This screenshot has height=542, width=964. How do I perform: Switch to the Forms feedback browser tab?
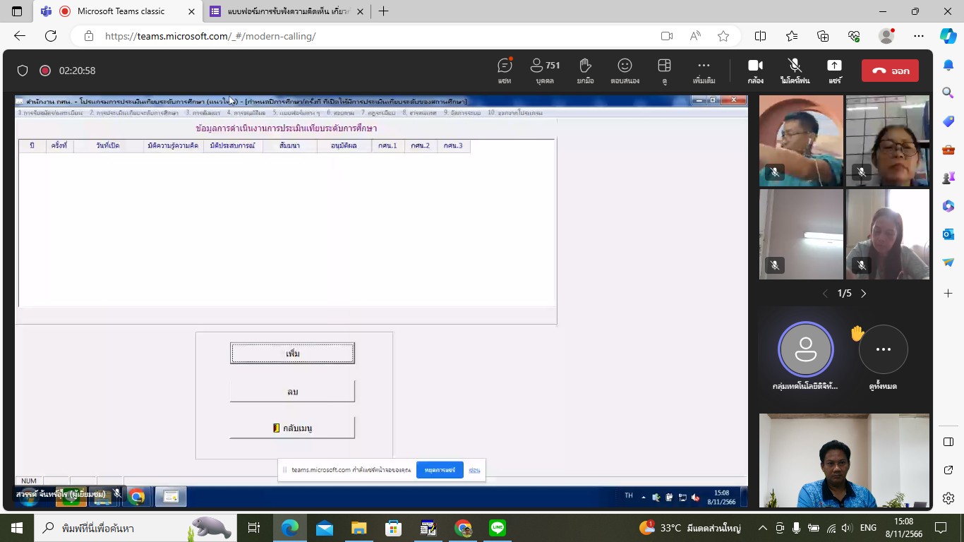pyautogui.click(x=286, y=11)
